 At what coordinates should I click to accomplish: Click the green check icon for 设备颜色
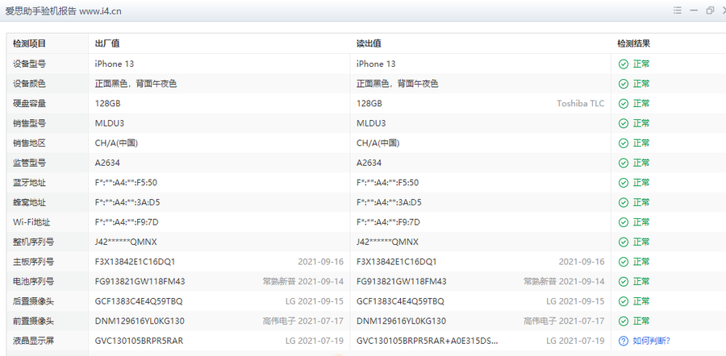(x=624, y=84)
